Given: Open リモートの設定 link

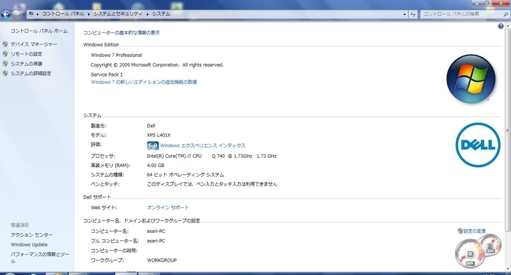Looking at the screenshot, I should pyautogui.click(x=26, y=54).
